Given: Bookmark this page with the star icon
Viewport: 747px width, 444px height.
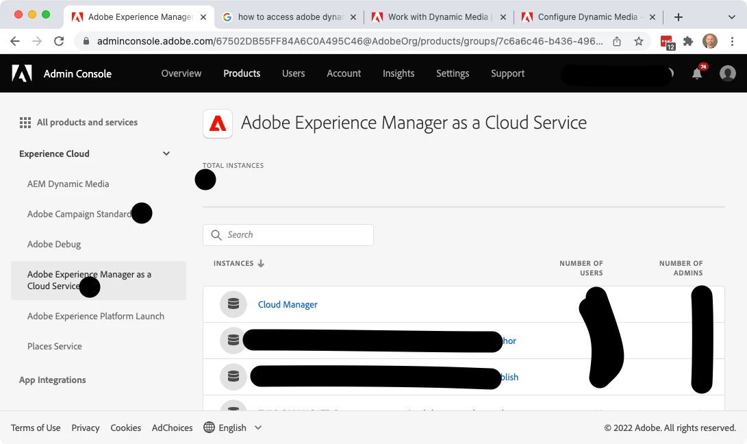Looking at the screenshot, I should (639, 42).
